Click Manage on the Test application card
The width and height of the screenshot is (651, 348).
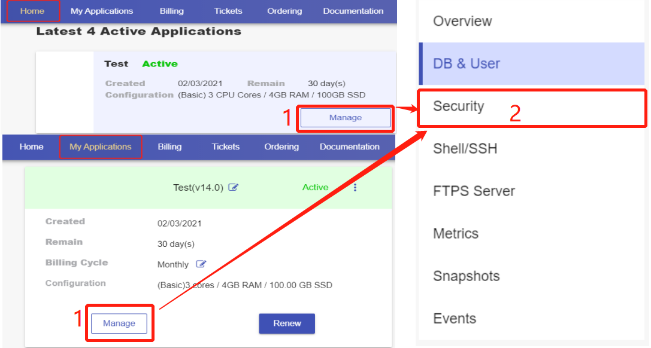(345, 118)
